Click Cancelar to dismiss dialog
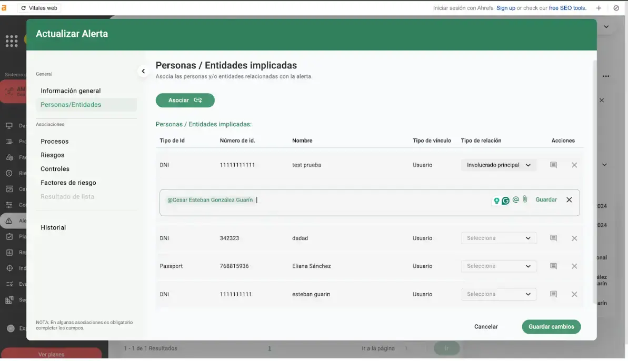Viewport: 628px width, 361px height. [486, 327]
